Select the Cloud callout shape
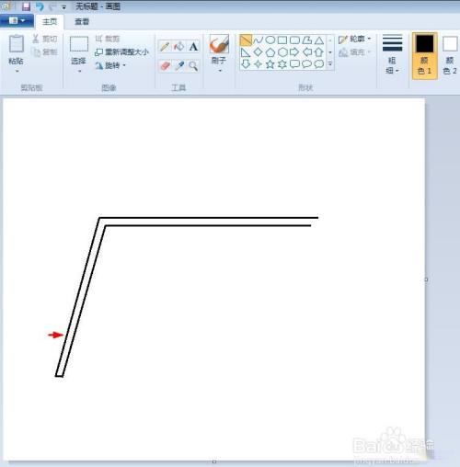 pyautogui.click(x=319, y=64)
